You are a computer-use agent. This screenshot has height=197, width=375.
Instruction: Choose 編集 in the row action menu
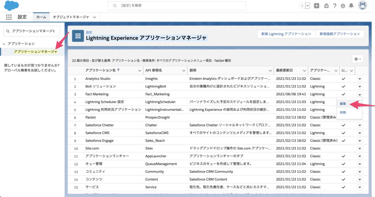click(343, 104)
